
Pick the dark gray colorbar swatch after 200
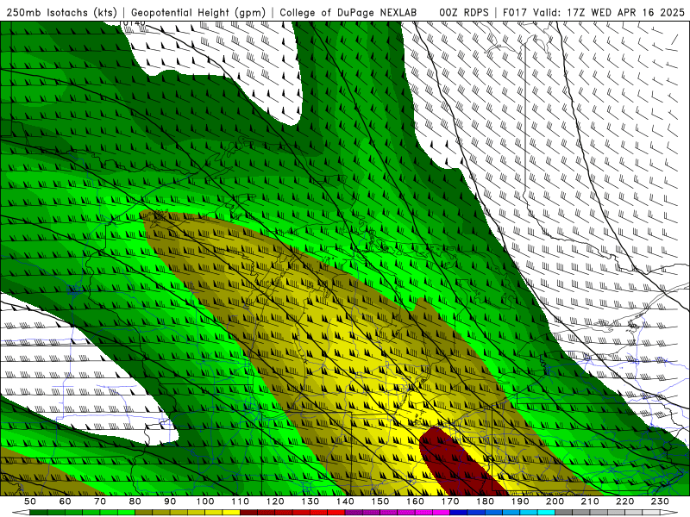coord(564,513)
